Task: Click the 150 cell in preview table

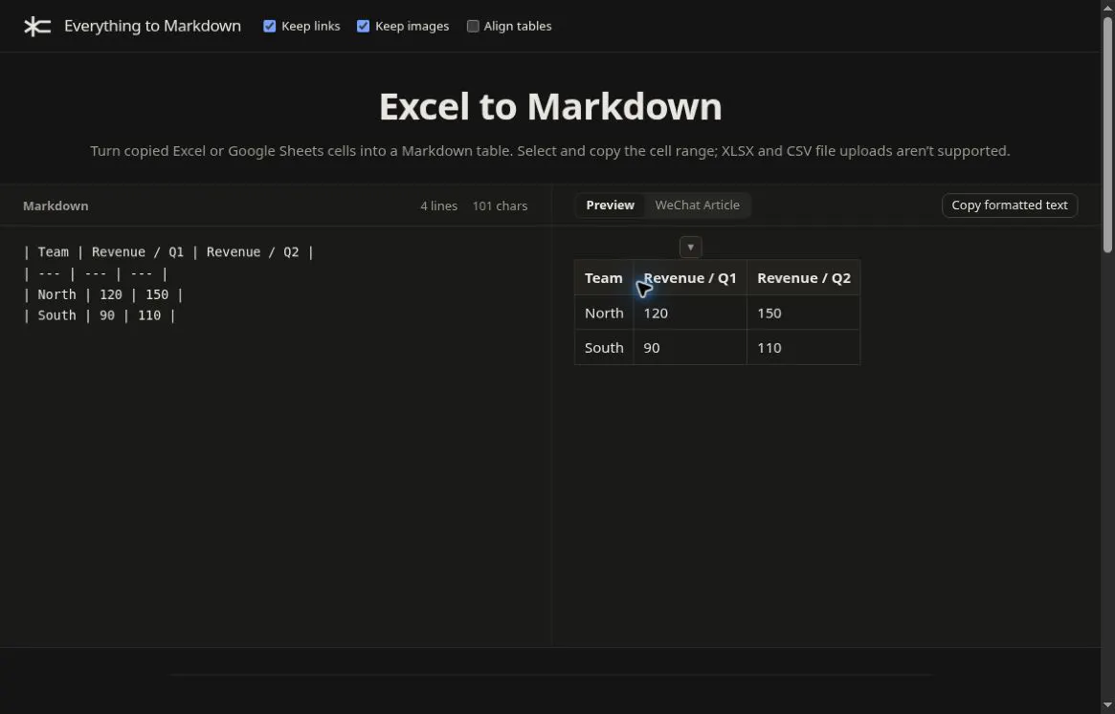Action: click(804, 313)
